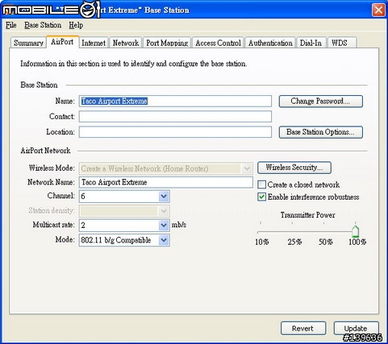
Task: Open Wireless Security settings
Action: click(x=294, y=168)
